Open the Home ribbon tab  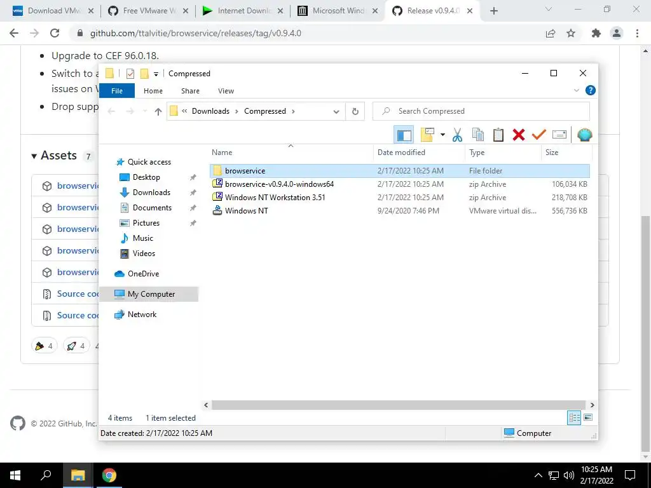coord(153,91)
